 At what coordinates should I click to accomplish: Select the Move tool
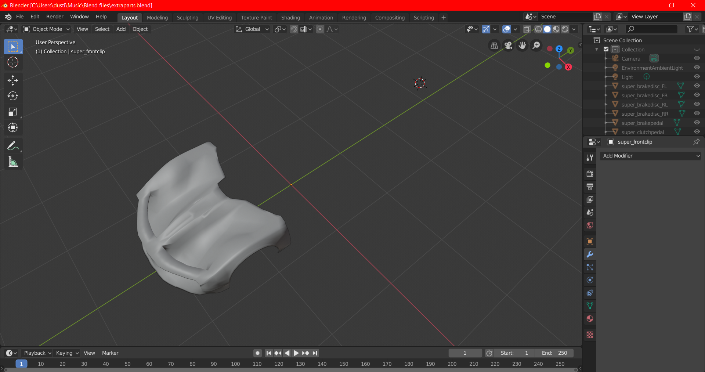(13, 80)
